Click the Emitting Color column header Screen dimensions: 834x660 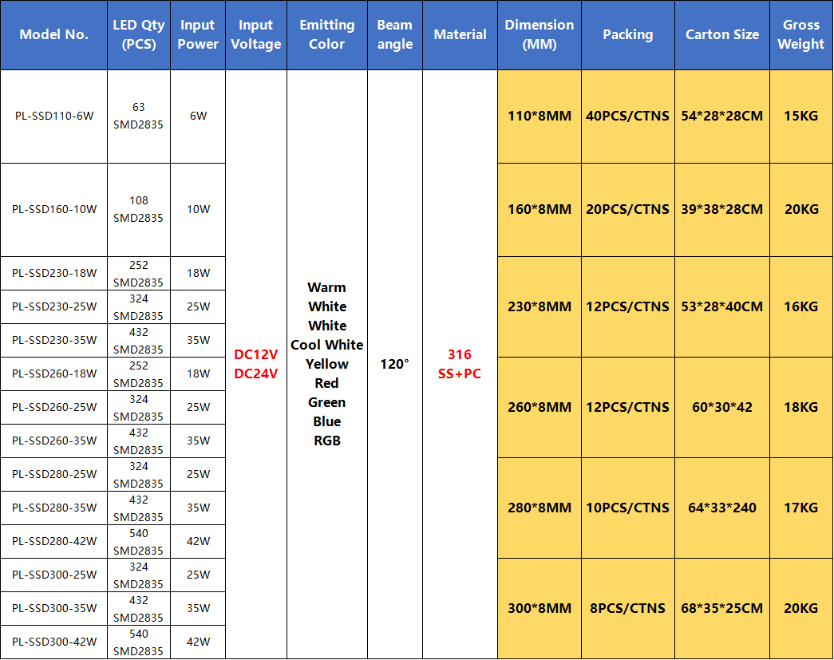coord(326,35)
